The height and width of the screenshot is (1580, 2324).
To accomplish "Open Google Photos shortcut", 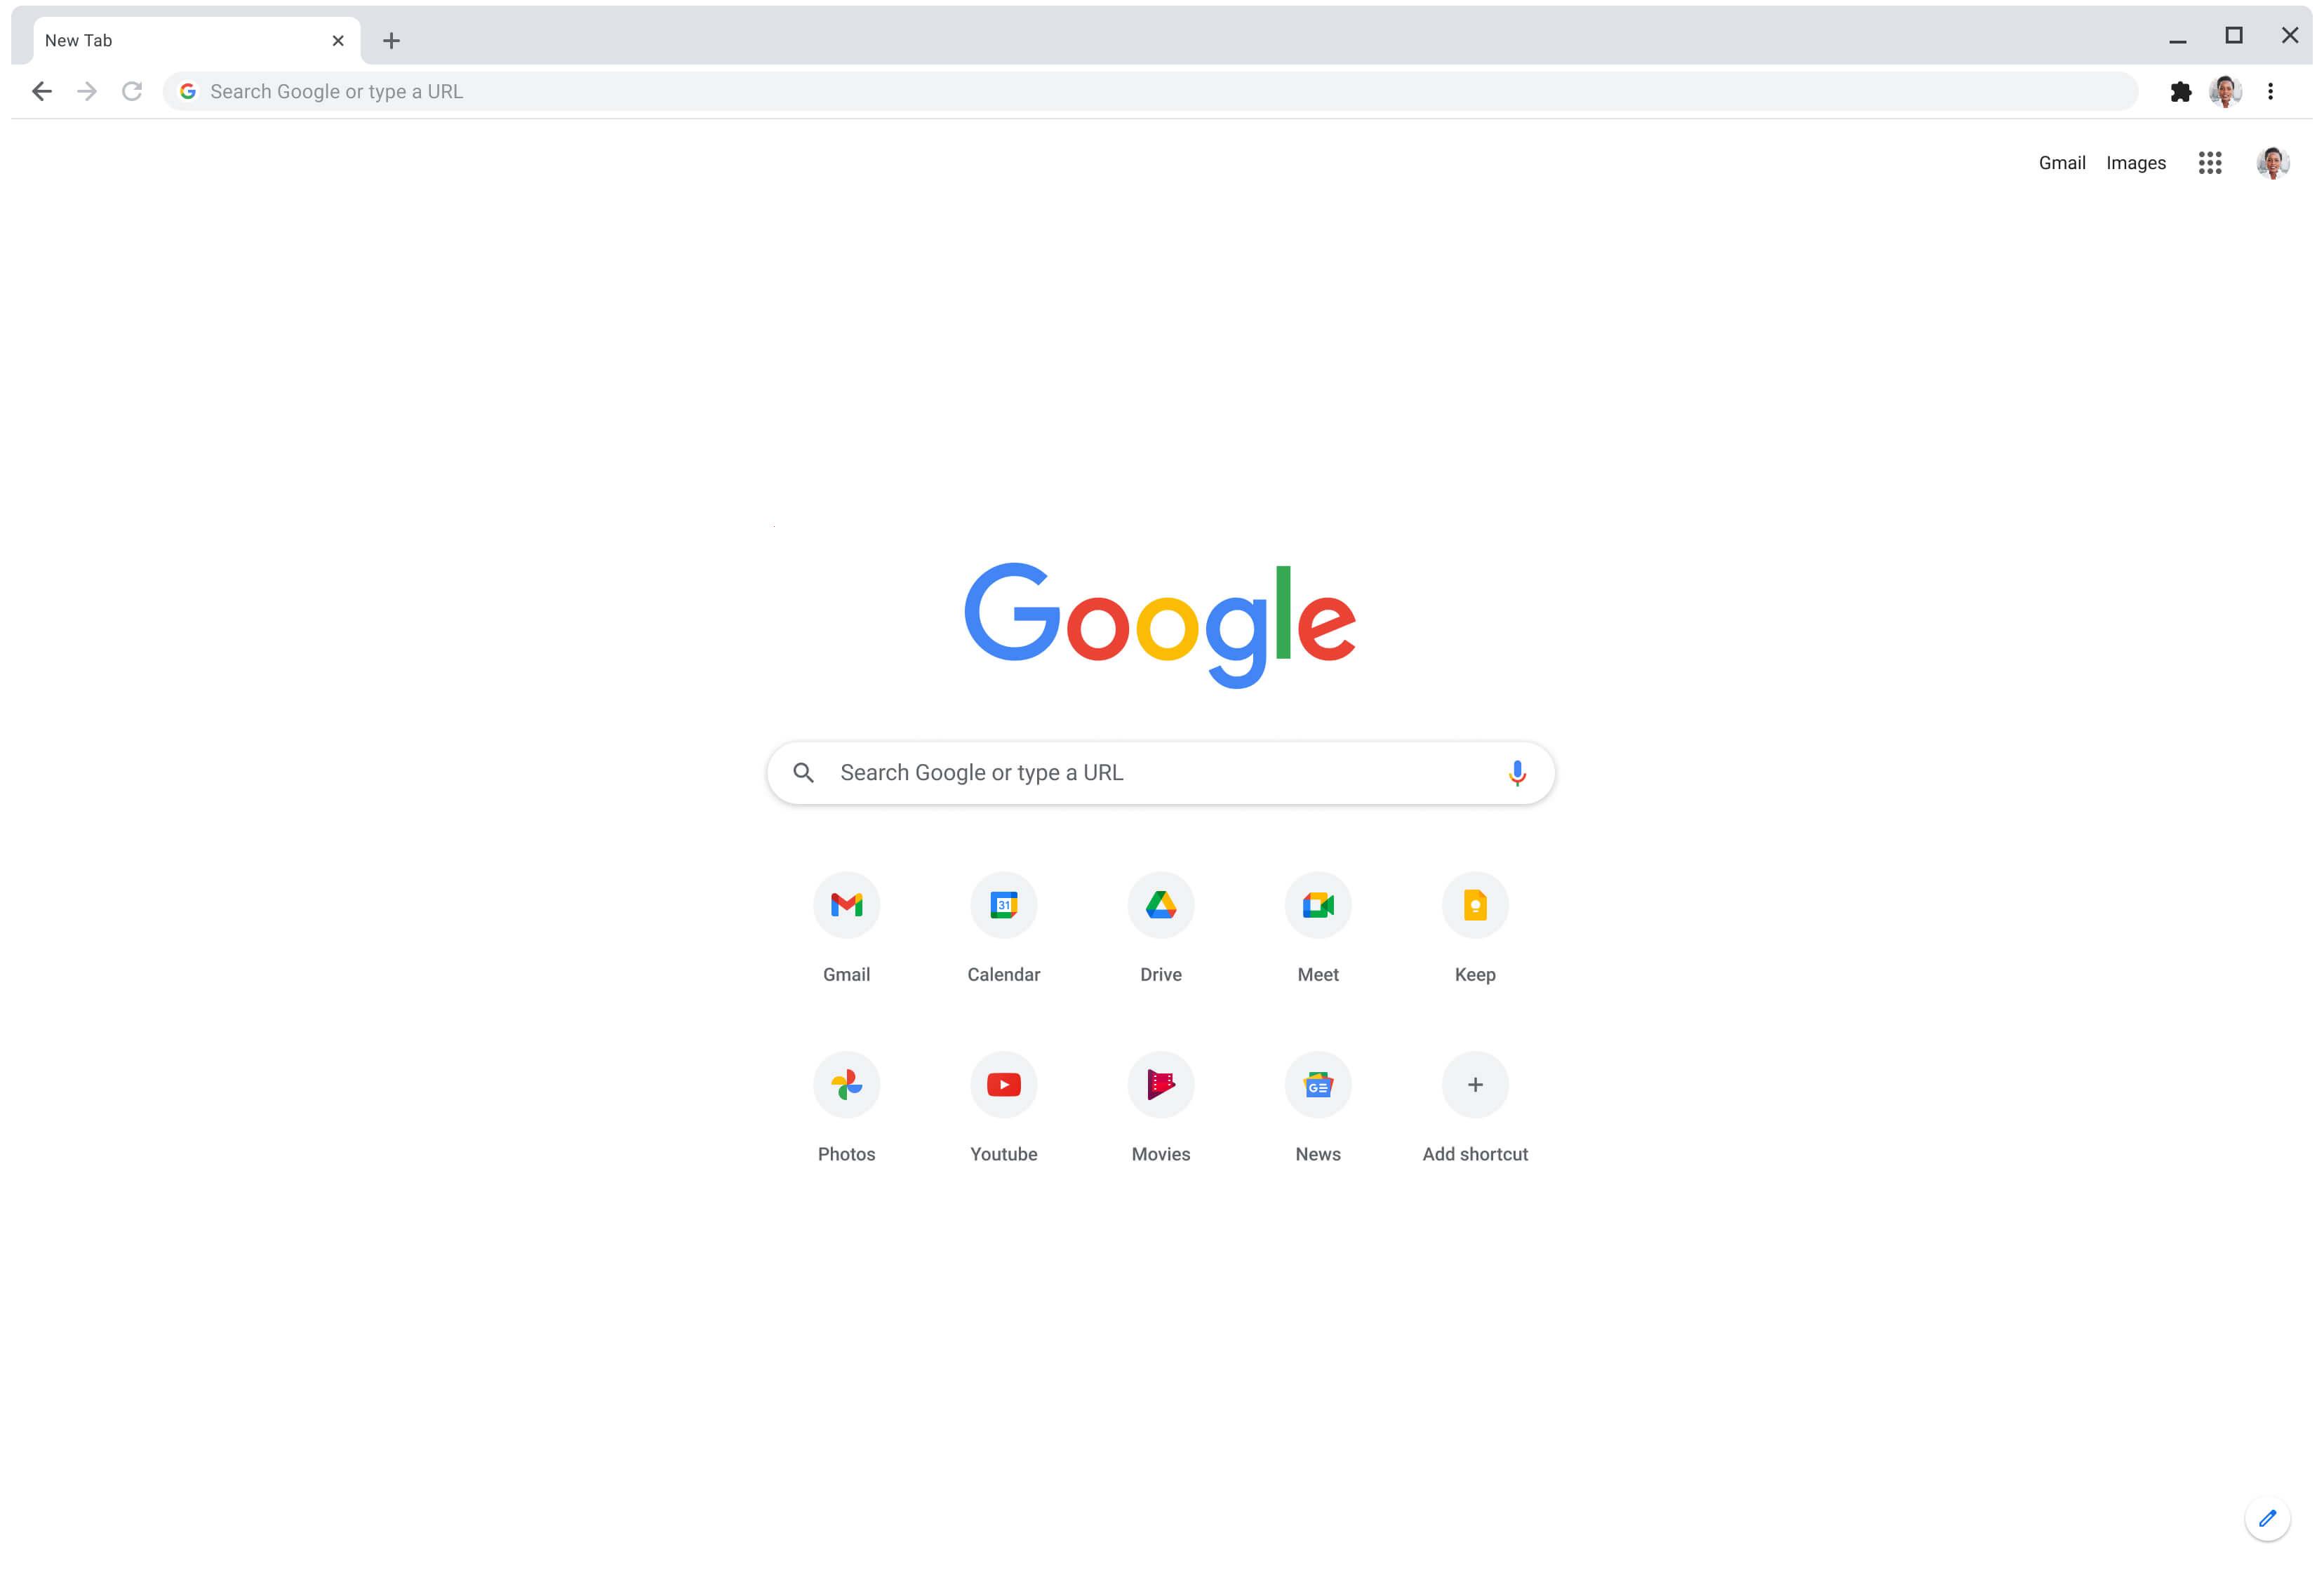I will click(846, 1083).
